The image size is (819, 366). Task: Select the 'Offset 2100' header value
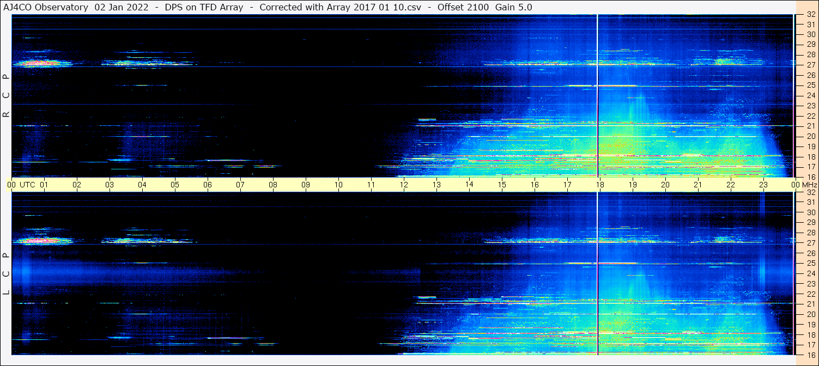tap(463, 7)
